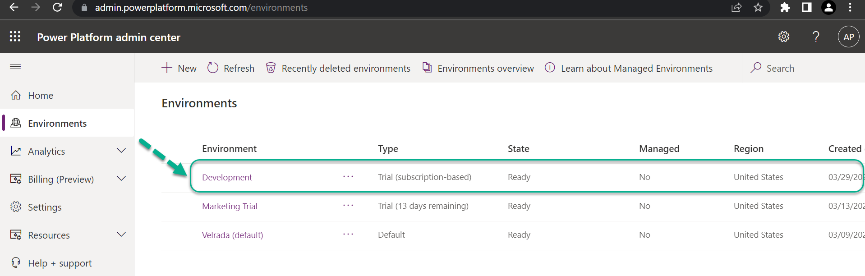This screenshot has height=276, width=865.
Task: Click the Search box in the toolbar
Action: (x=803, y=68)
